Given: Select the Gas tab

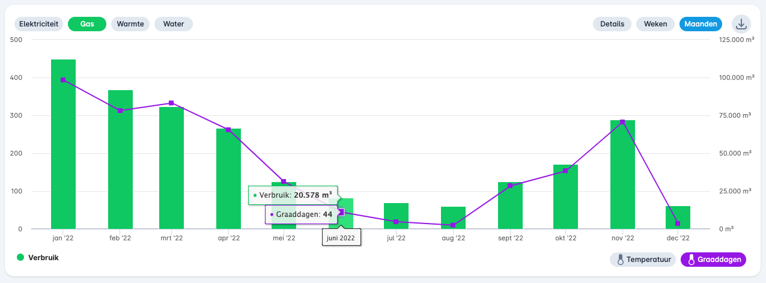Looking at the screenshot, I should [87, 24].
